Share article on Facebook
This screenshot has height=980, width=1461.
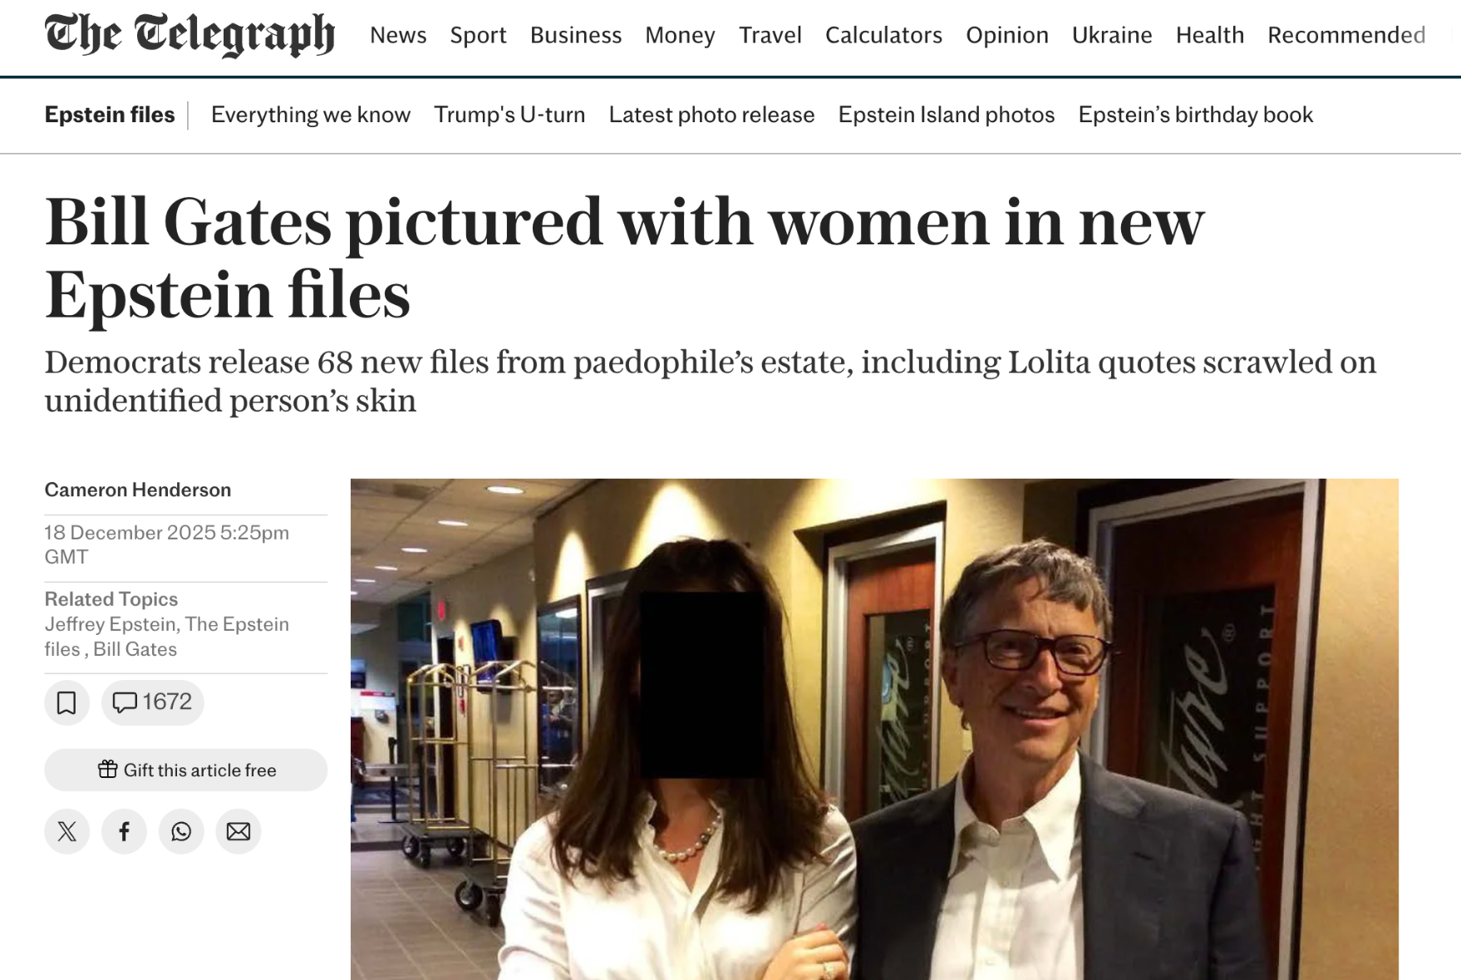click(x=124, y=831)
